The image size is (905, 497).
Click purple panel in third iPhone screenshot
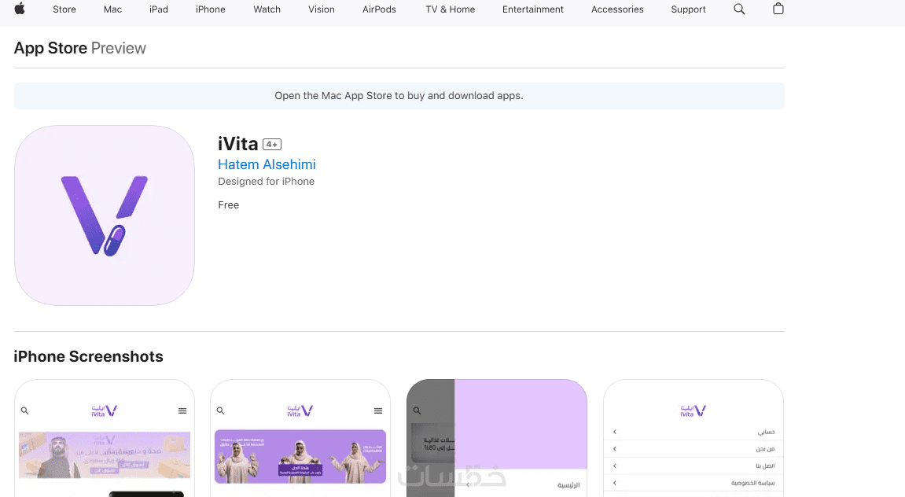click(x=521, y=424)
